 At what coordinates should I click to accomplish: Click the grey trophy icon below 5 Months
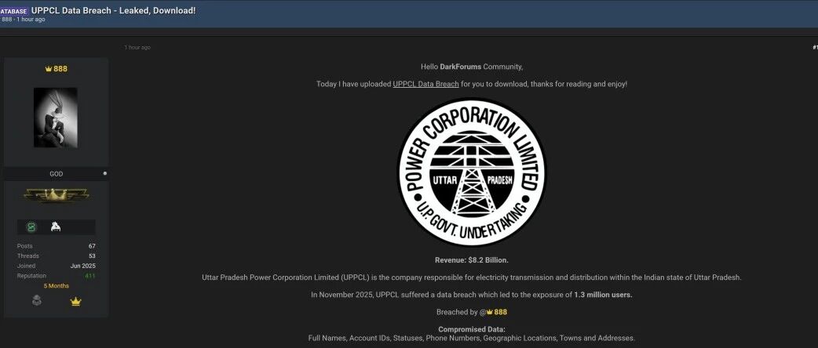tap(37, 301)
